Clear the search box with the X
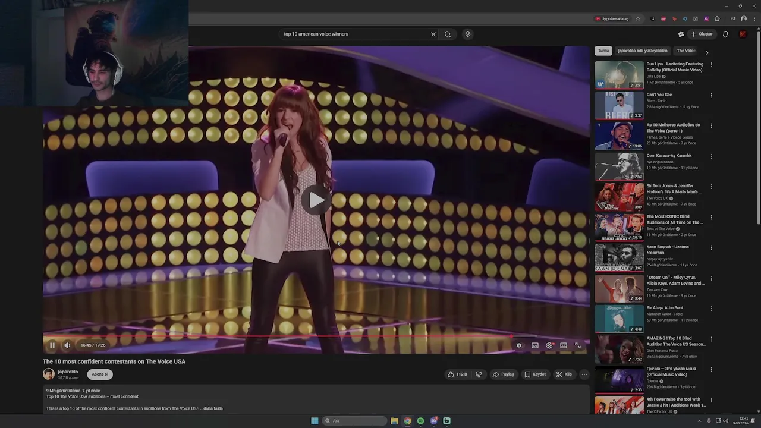 click(433, 34)
